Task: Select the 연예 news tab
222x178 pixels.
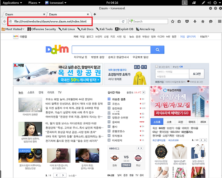Action: click(x=41, y=92)
